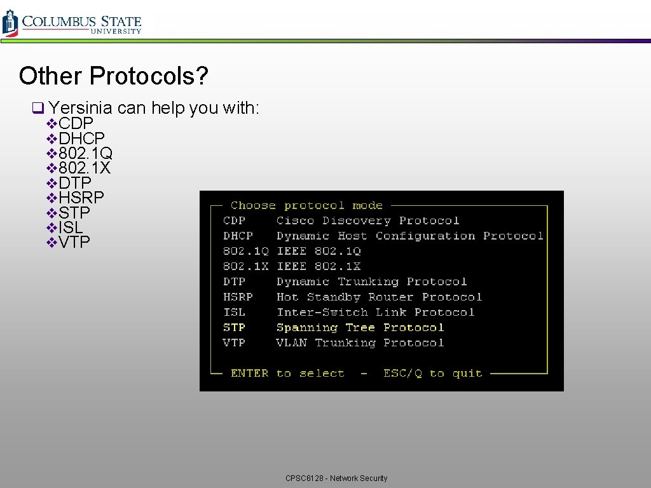Choose the IEEE 802.1X menu row
651x488 pixels.
(292, 266)
